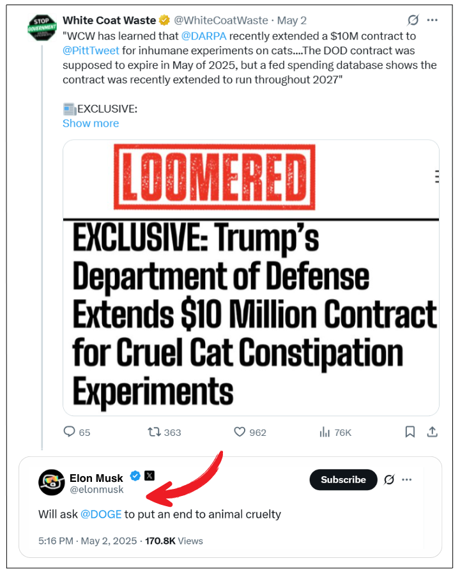
Task: Click the White Coat Waste account name
Action: point(109,20)
